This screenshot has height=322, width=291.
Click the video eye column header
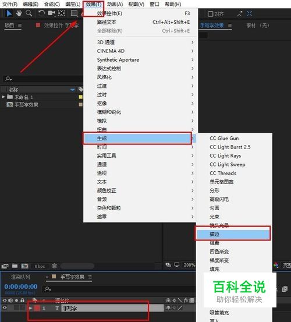pyautogui.click(x=5, y=300)
